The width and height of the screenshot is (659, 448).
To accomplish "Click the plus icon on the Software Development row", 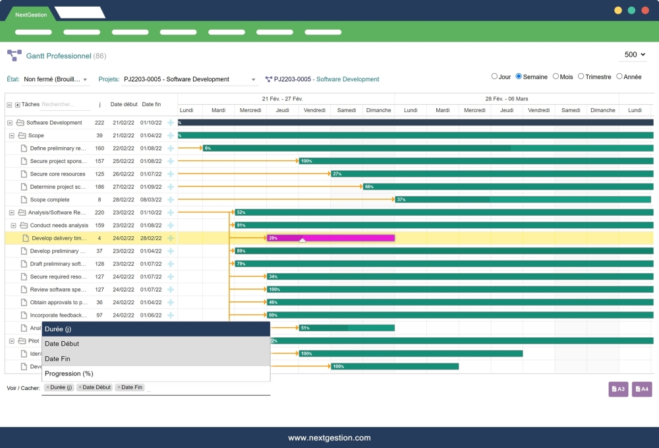I will tap(171, 123).
